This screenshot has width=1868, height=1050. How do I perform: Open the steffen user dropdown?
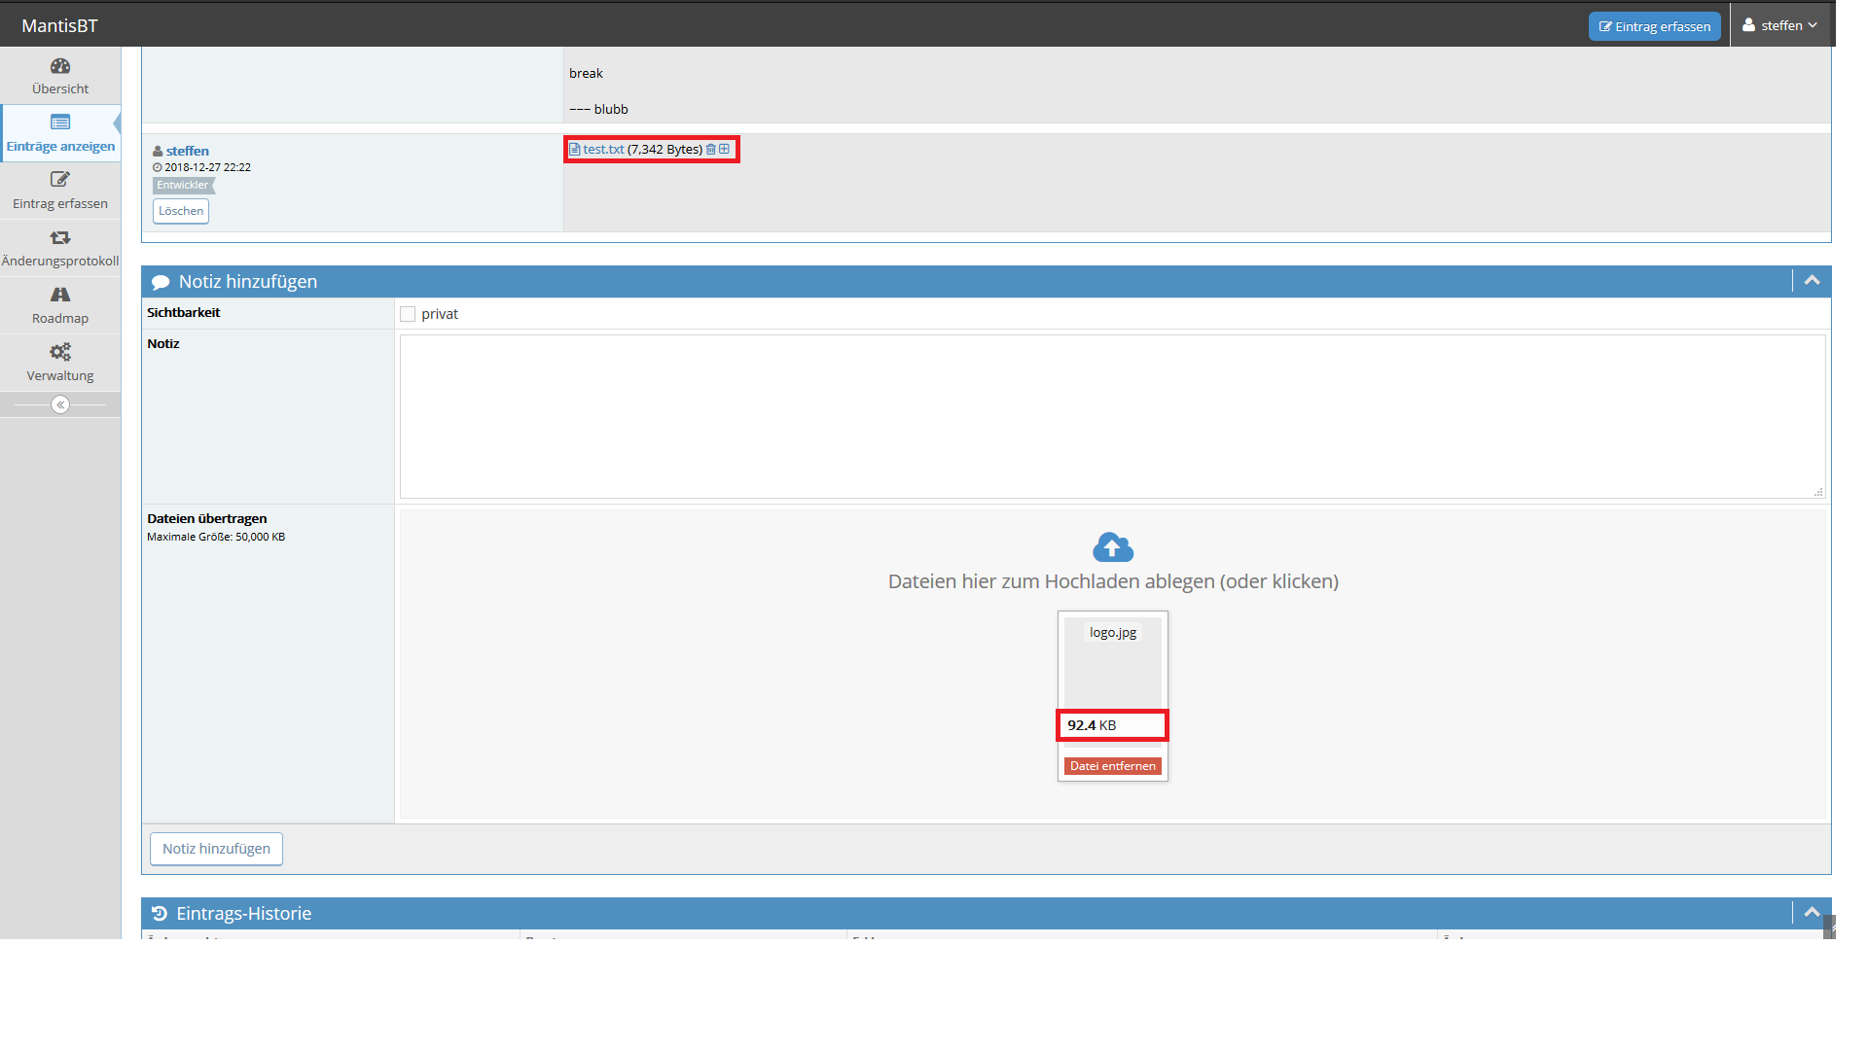coord(1779,25)
